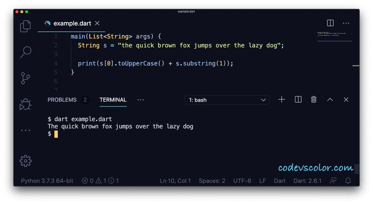
Task: Click the Dart file icon on tab
Action: pyautogui.click(x=47, y=23)
